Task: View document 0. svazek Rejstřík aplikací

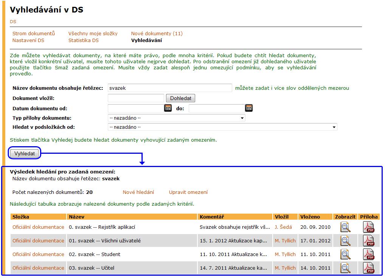Action: pyautogui.click(x=345, y=227)
